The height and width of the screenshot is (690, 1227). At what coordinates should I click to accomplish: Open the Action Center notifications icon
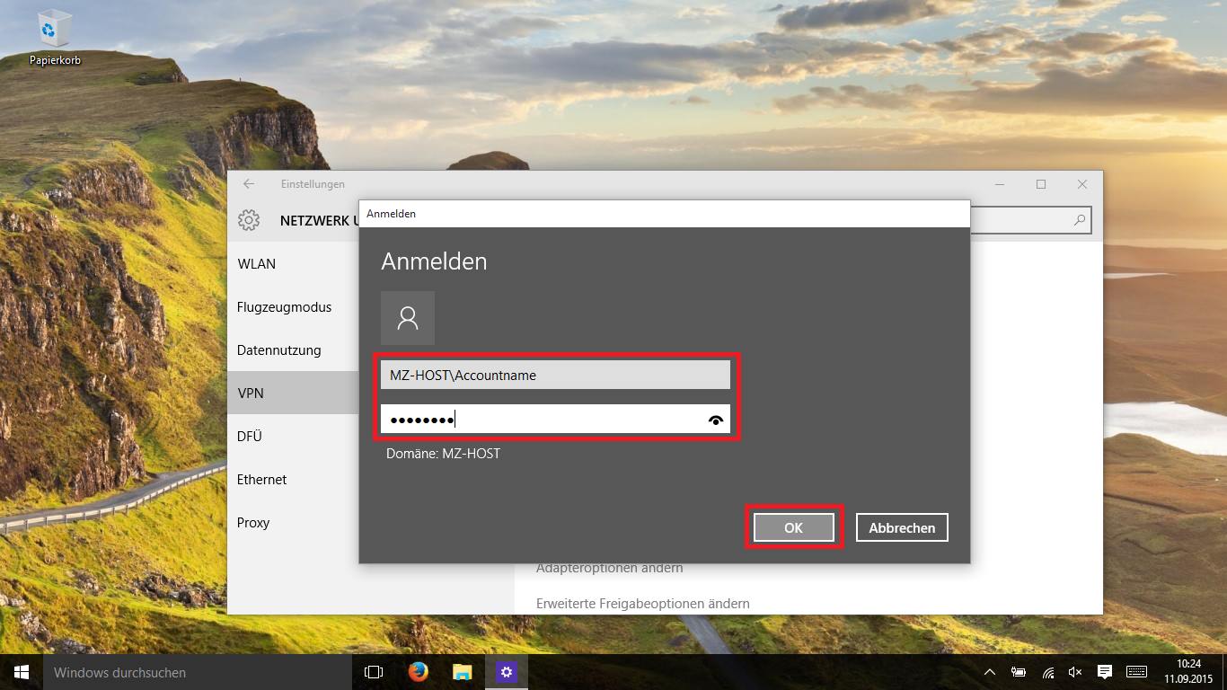pyautogui.click(x=1105, y=672)
